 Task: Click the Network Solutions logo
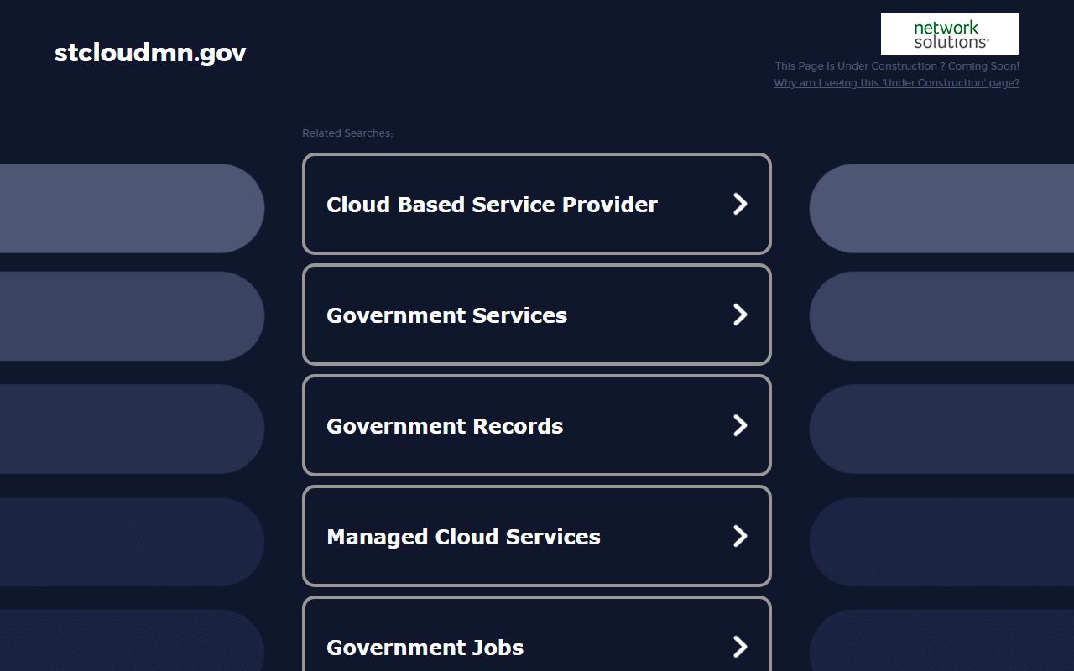(950, 34)
